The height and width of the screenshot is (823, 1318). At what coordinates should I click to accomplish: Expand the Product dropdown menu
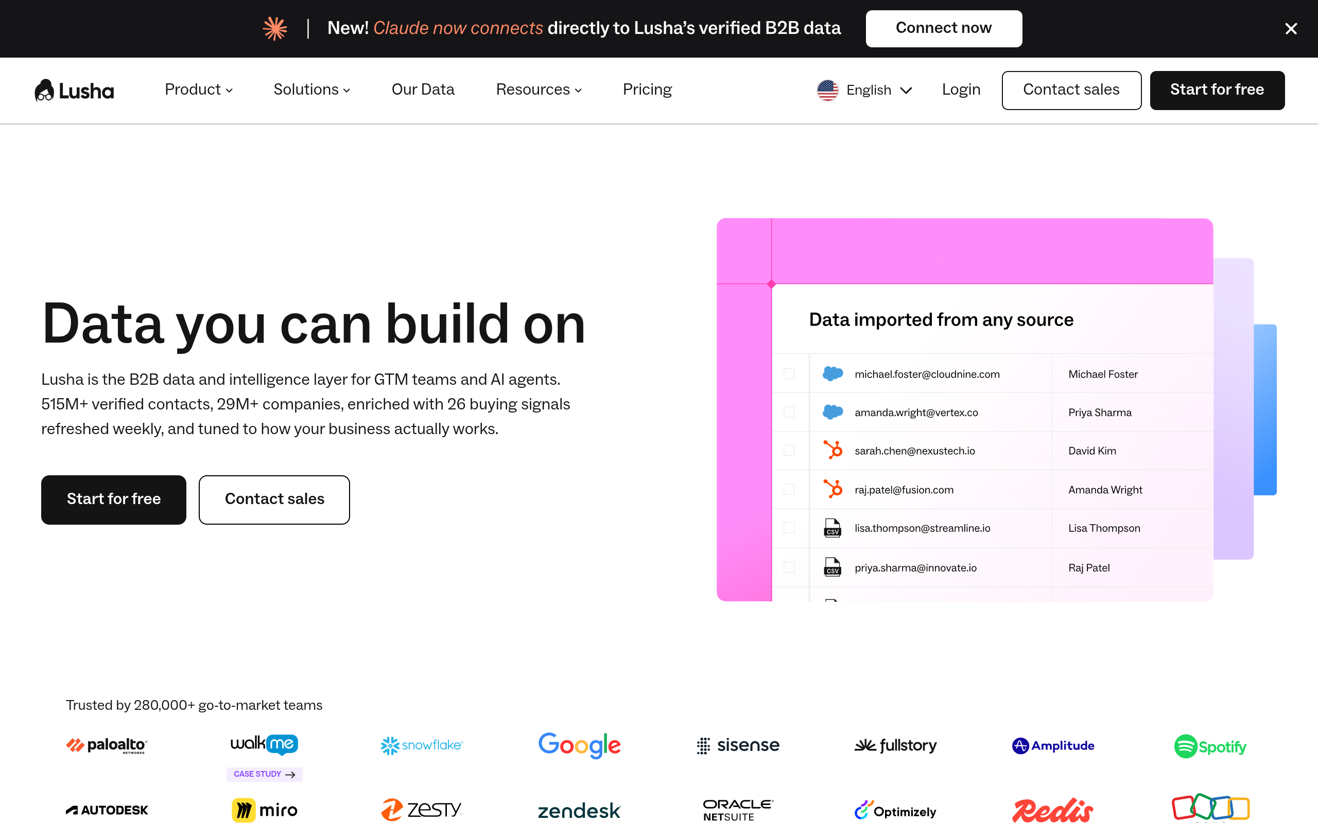(x=199, y=90)
